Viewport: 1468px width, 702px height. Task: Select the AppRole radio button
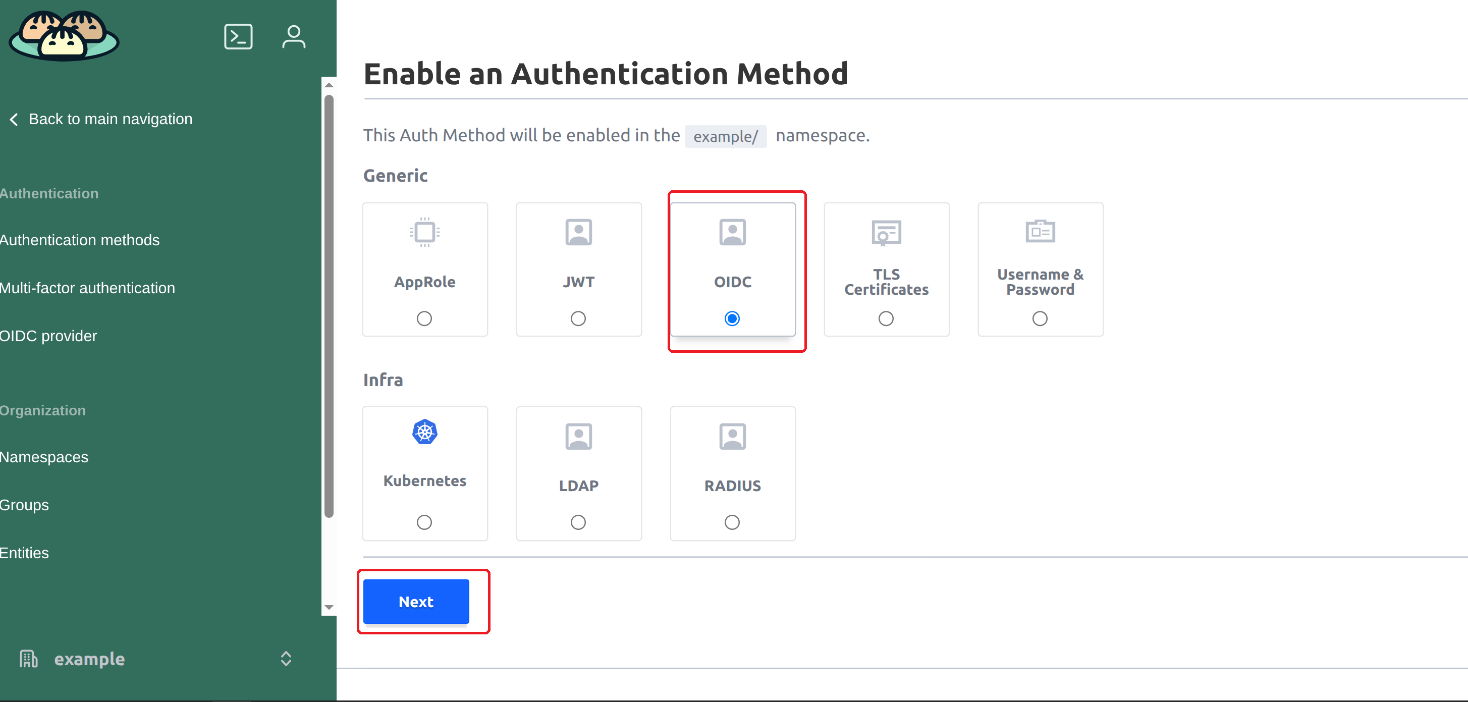(x=424, y=318)
